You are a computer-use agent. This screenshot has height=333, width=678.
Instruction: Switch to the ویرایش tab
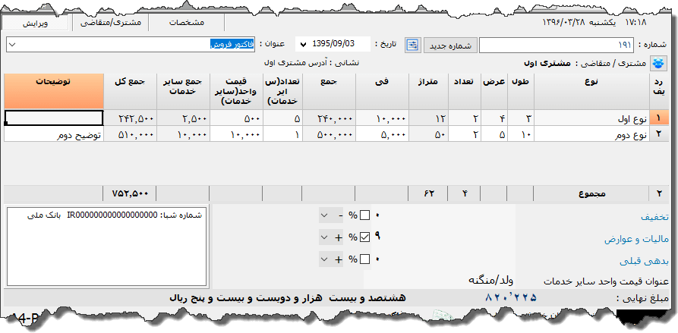click(x=36, y=23)
